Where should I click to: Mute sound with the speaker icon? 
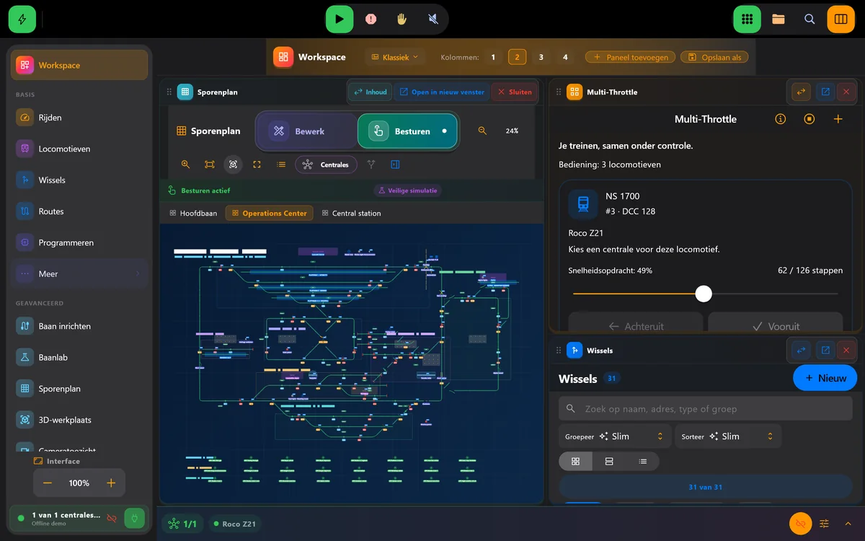[433, 19]
